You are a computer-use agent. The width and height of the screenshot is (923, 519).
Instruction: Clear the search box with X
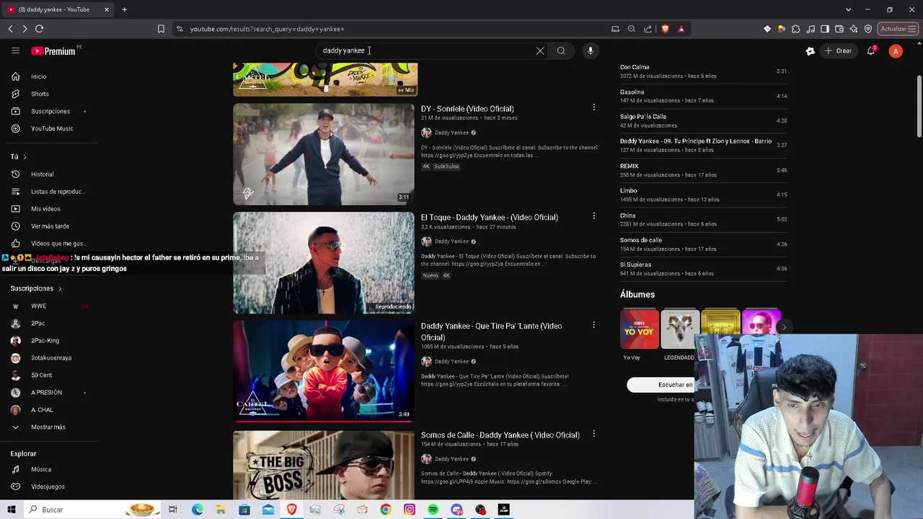pyautogui.click(x=540, y=50)
